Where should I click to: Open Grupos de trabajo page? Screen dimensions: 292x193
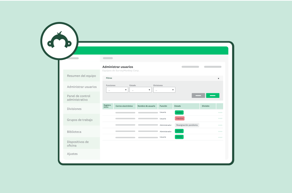[x=81, y=120]
